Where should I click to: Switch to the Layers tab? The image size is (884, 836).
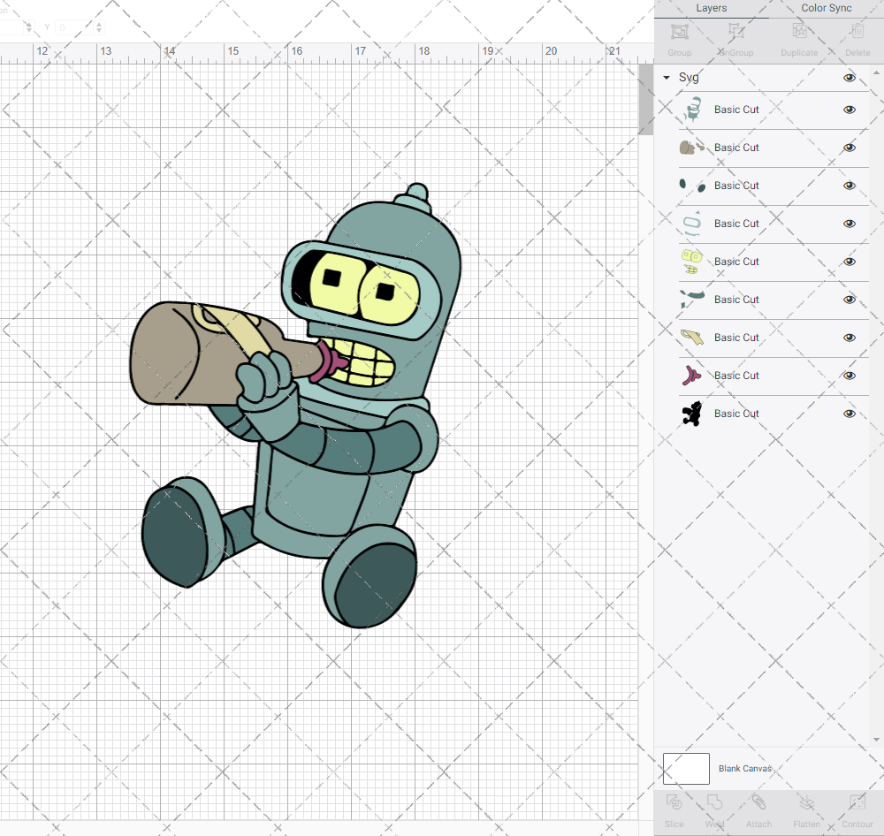711,8
